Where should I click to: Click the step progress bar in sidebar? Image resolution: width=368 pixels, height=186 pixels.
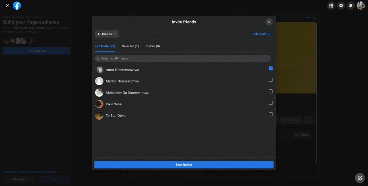(36, 172)
